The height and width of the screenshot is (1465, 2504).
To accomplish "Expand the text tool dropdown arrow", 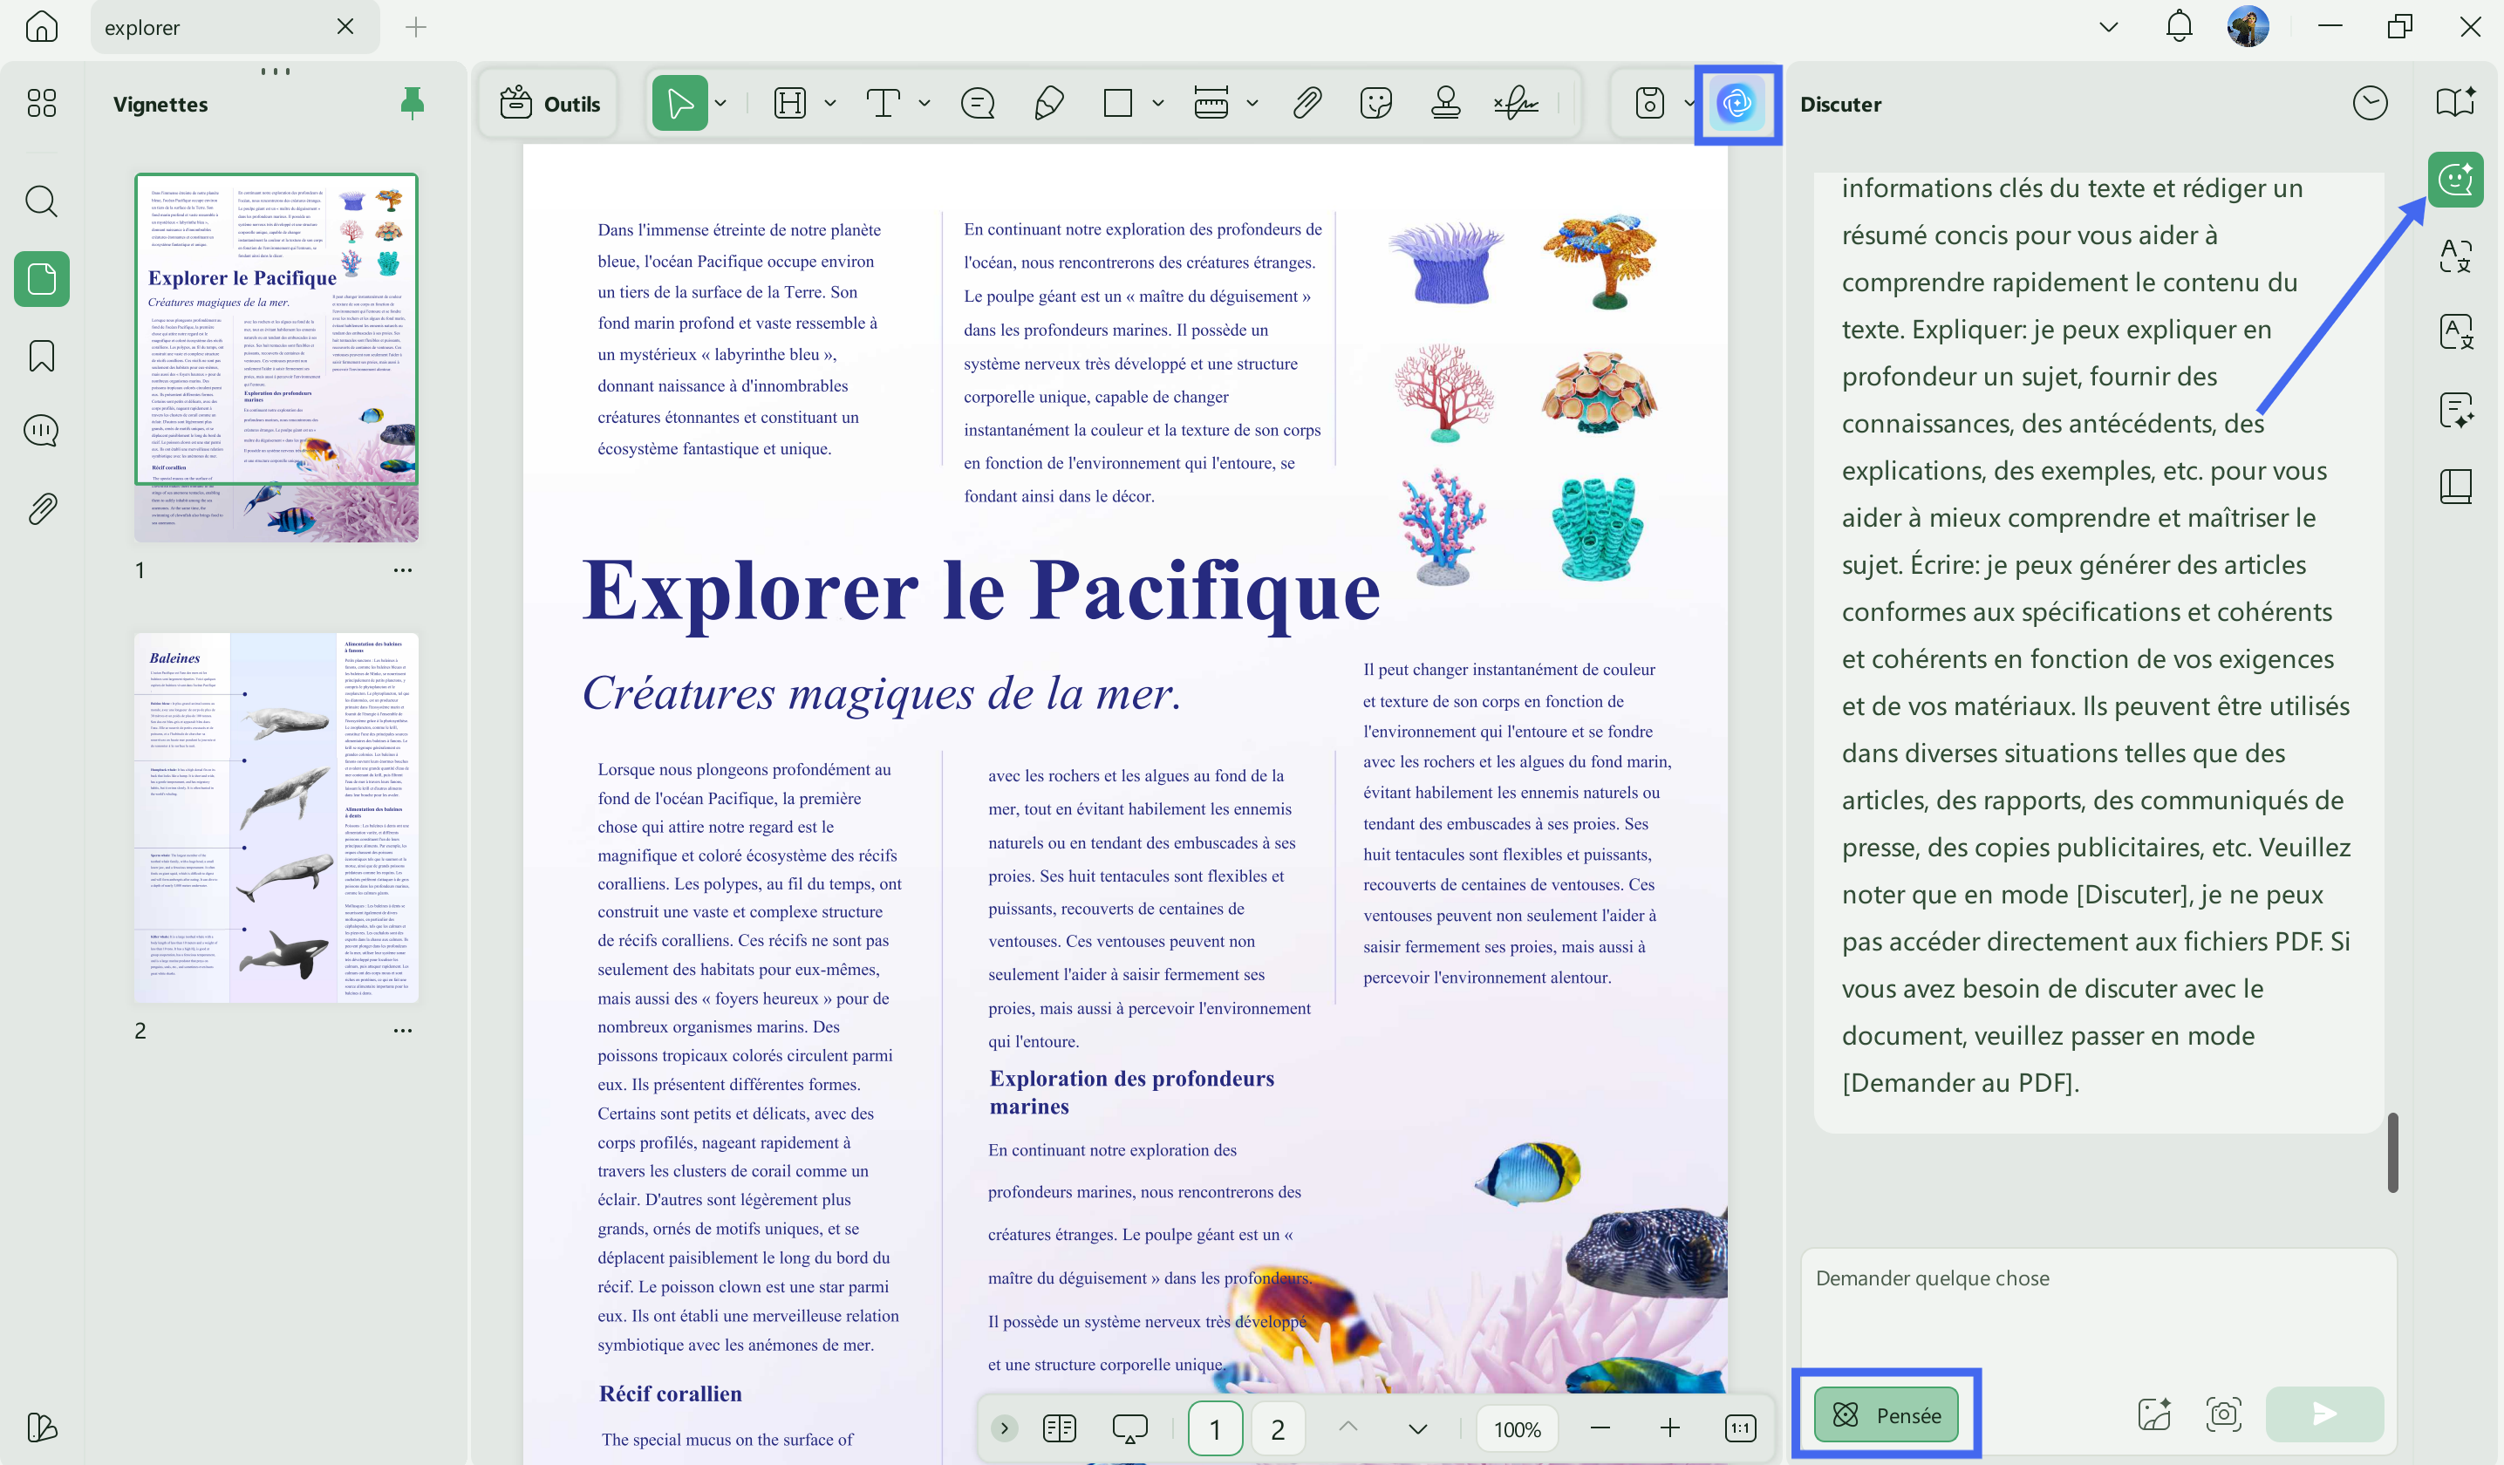I will pyautogui.click(x=925, y=103).
